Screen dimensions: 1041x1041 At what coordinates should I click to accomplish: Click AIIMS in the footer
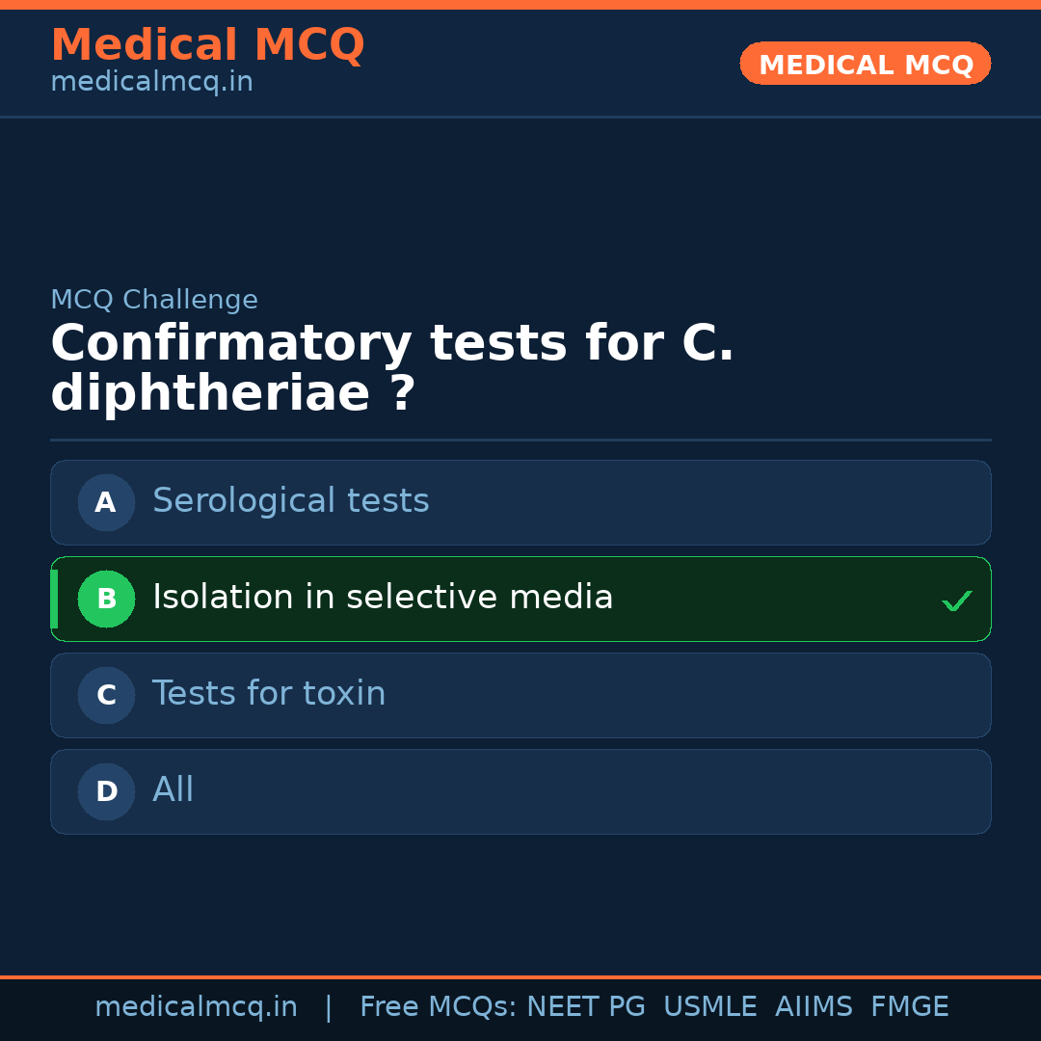pyautogui.click(x=814, y=1007)
